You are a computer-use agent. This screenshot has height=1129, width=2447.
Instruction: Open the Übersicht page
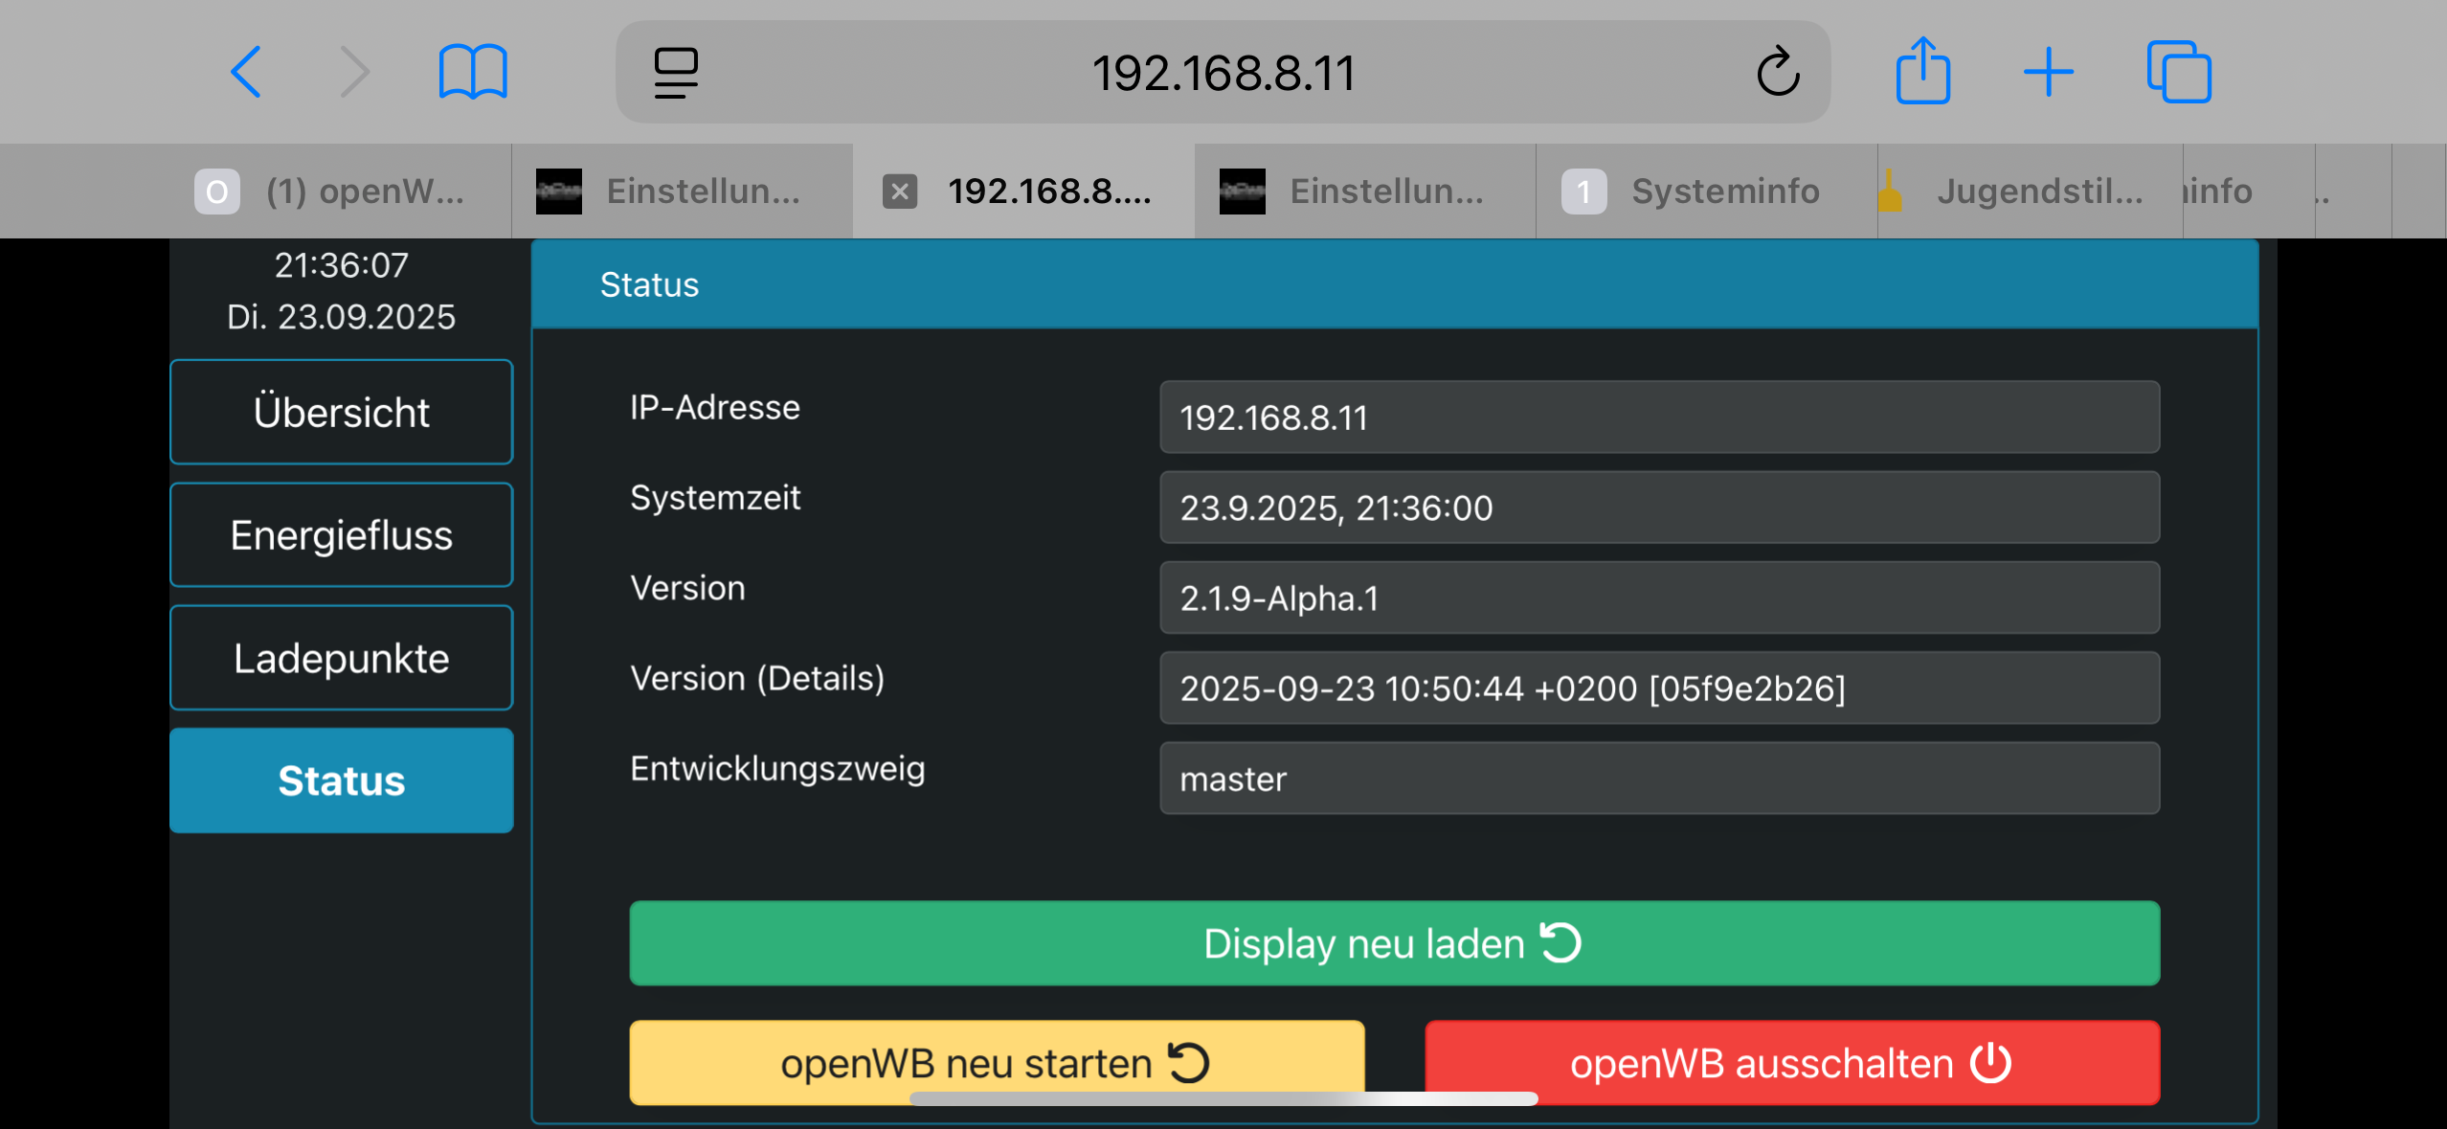click(x=342, y=413)
